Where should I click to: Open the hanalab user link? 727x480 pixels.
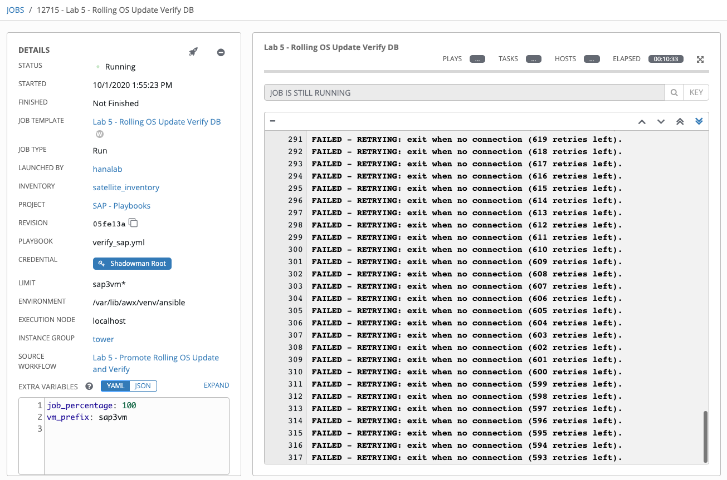(x=108, y=169)
